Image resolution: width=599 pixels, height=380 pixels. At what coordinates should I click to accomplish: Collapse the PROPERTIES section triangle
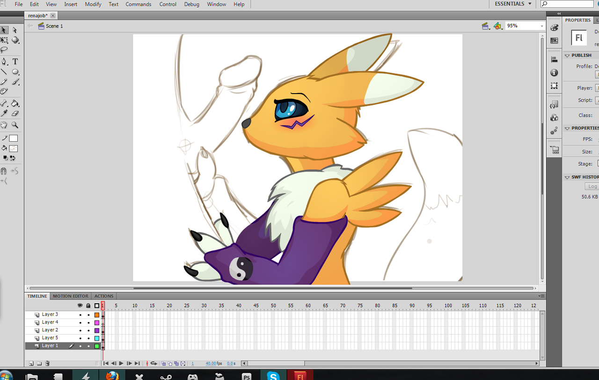(567, 128)
